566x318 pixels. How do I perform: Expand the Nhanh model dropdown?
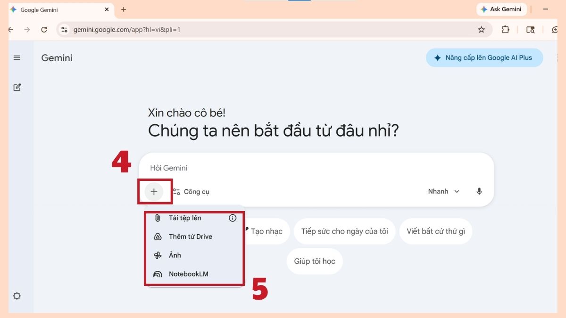[443, 191]
